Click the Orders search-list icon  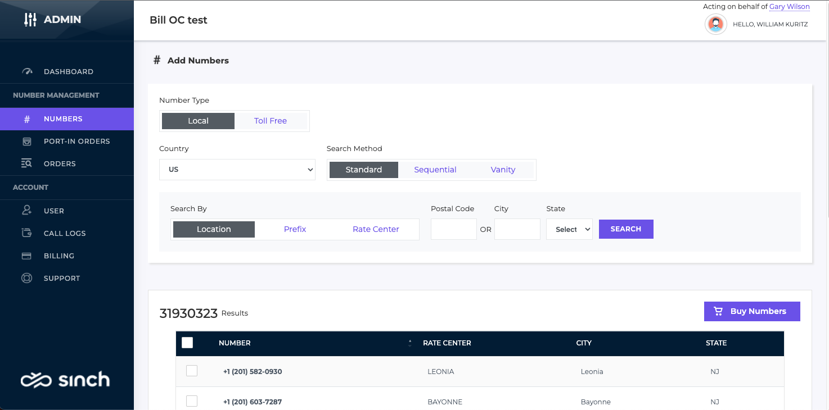coord(26,164)
